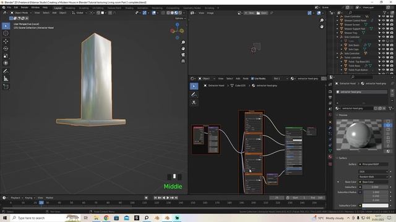Viewport: 396px width, 222px height.
Task: Click the viewport pan hand icon
Action: click(x=183, y=49)
